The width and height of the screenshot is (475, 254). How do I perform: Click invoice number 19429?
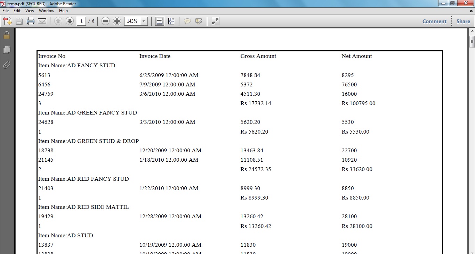(x=46, y=217)
